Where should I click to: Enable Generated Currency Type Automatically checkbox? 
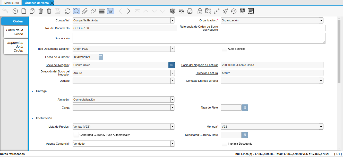[x=76, y=135]
